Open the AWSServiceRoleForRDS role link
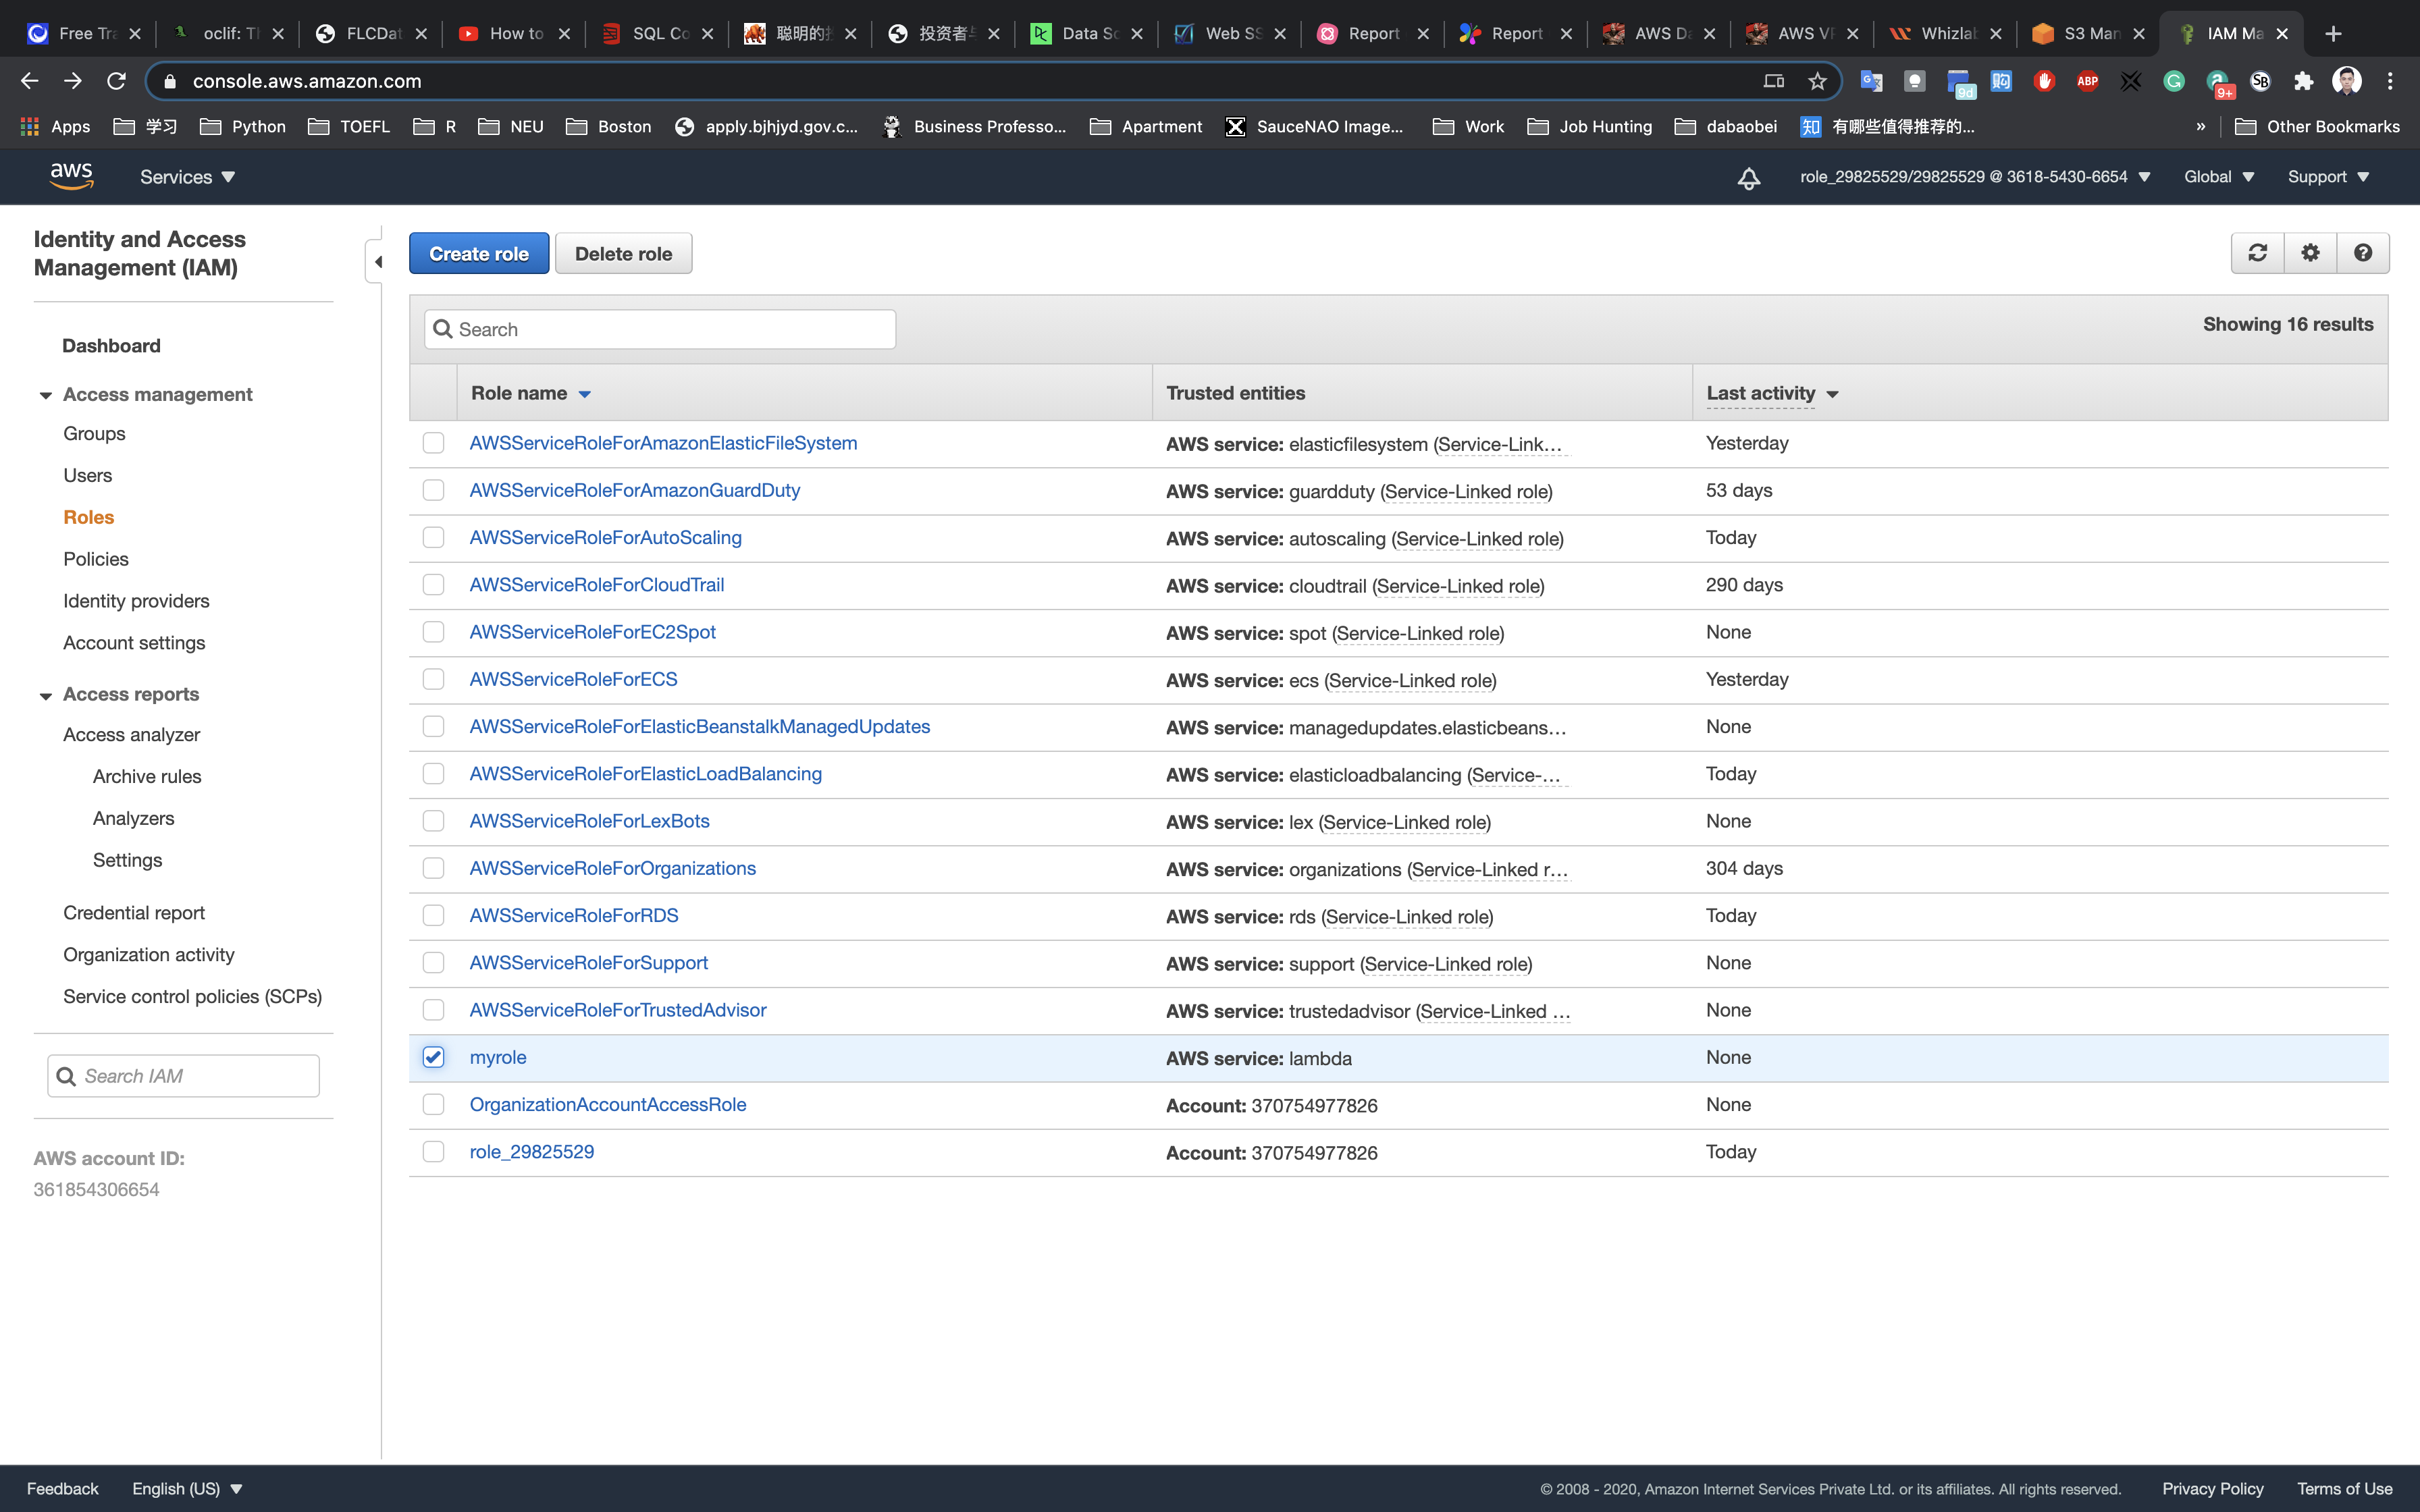Viewport: 2420px width, 1512px height. pos(574,915)
